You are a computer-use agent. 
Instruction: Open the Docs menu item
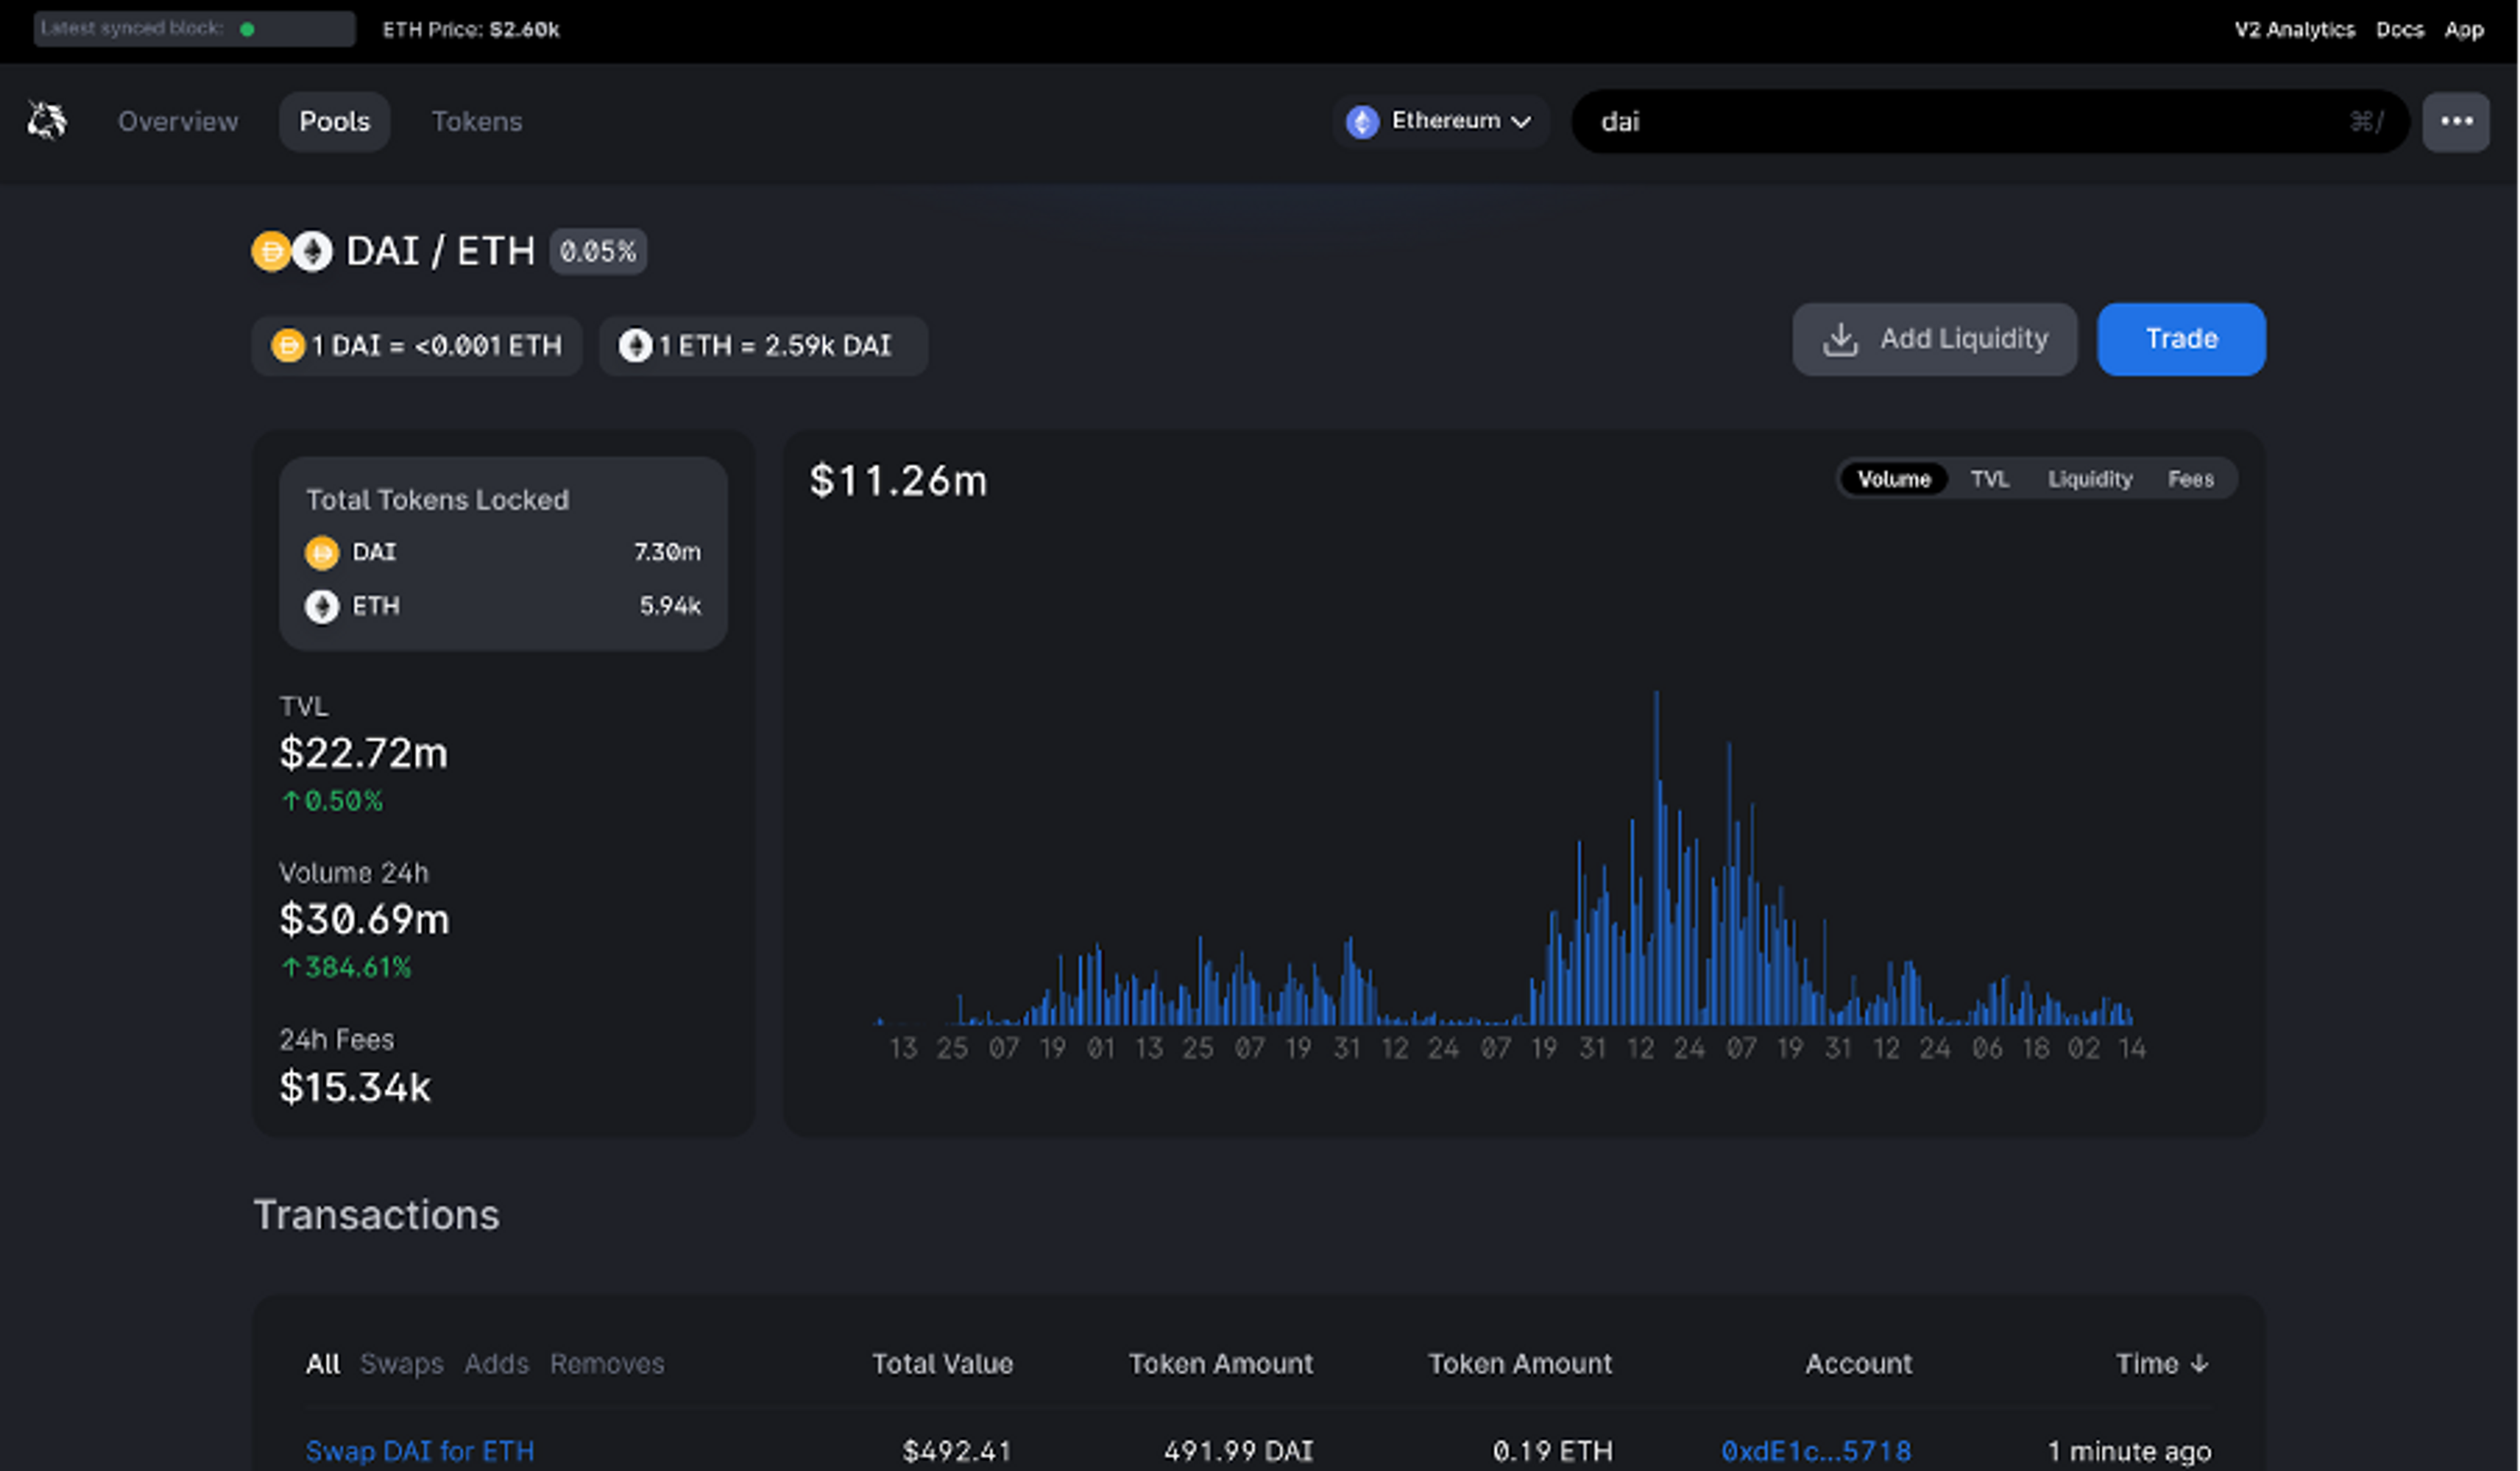tap(2400, 30)
